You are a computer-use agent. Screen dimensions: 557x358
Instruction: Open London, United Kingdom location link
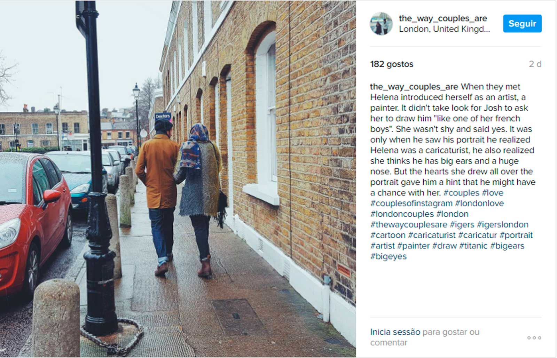[x=444, y=29]
